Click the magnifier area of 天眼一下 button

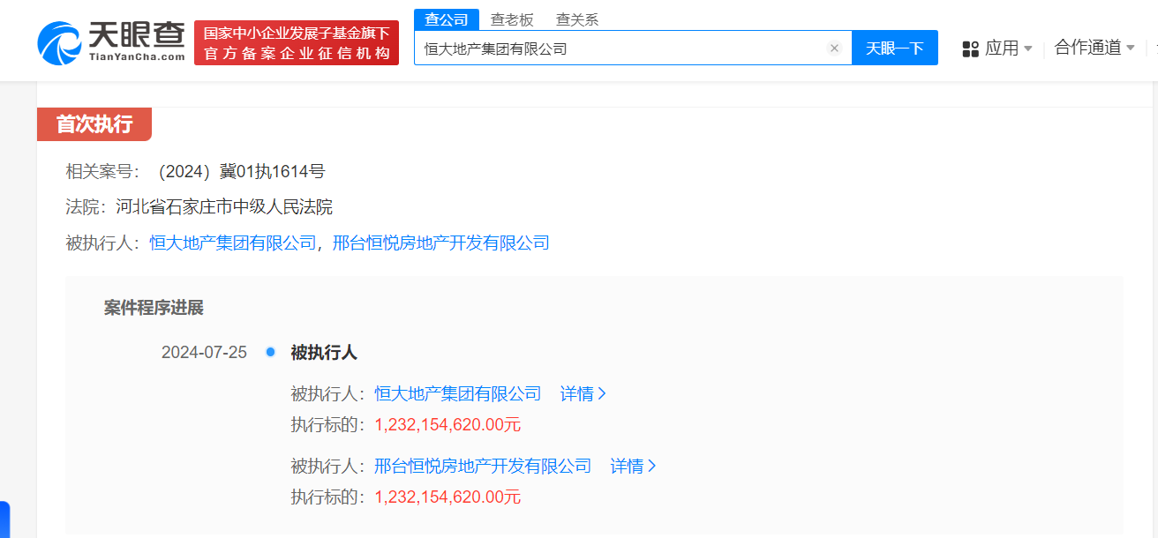(x=894, y=48)
